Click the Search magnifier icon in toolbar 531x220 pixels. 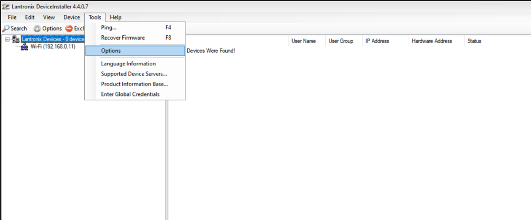6,28
